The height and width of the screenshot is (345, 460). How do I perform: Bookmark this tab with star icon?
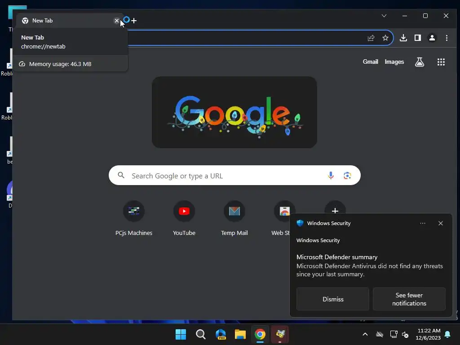click(x=385, y=38)
